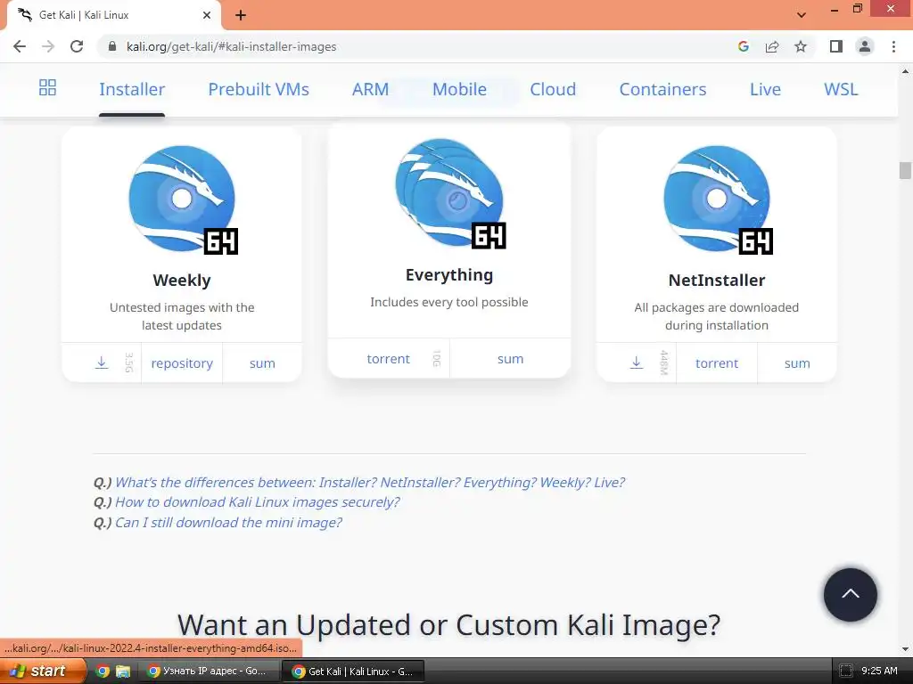
Task: Click the 9:25 AM taskbar clock
Action: (879, 671)
